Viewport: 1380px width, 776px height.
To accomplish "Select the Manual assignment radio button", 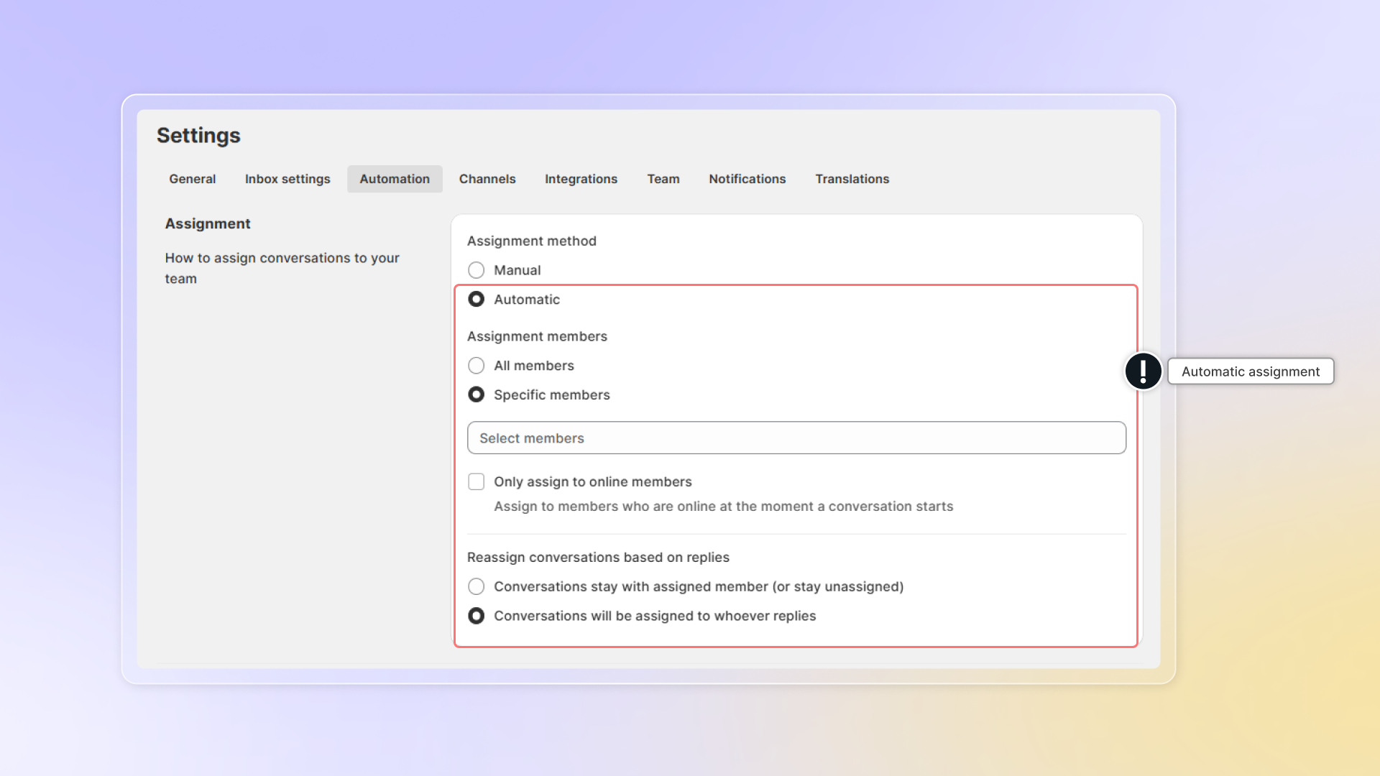I will pos(476,270).
